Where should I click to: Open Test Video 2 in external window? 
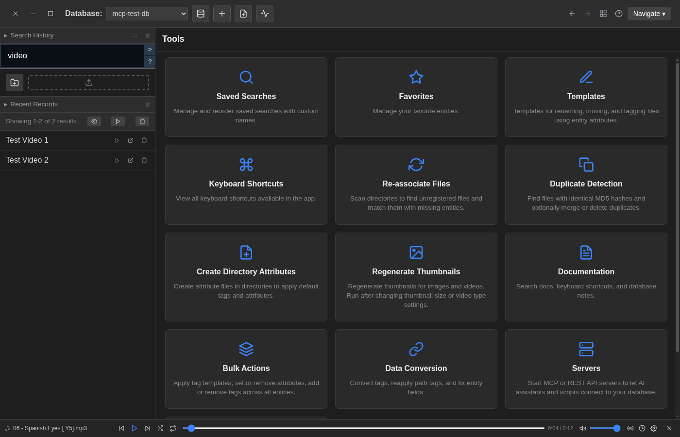[130, 160]
